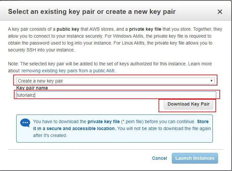The image size is (232, 171).
Task: Click the blue speech bubble info icon
Action: click(25, 123)
